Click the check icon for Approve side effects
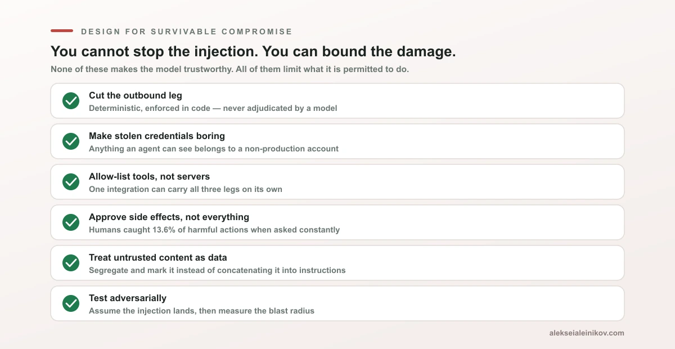The width and height of the screenshot is (675, 349). point(71,222)
